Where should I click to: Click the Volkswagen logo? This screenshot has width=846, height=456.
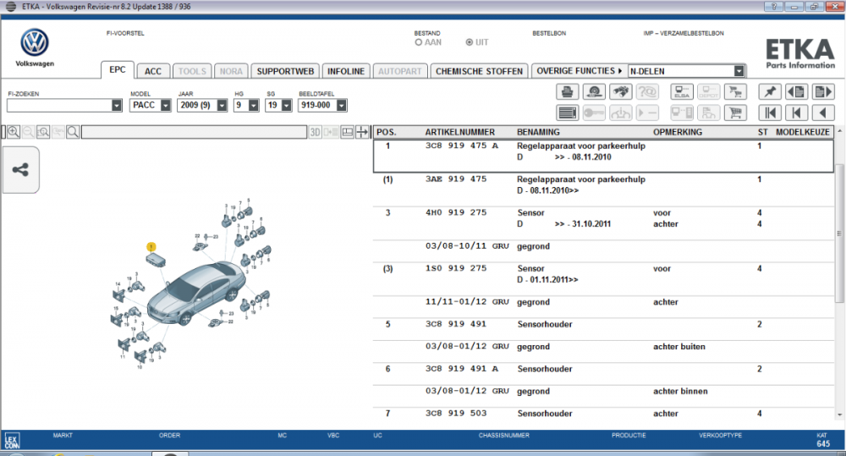[x=35, y=42]
